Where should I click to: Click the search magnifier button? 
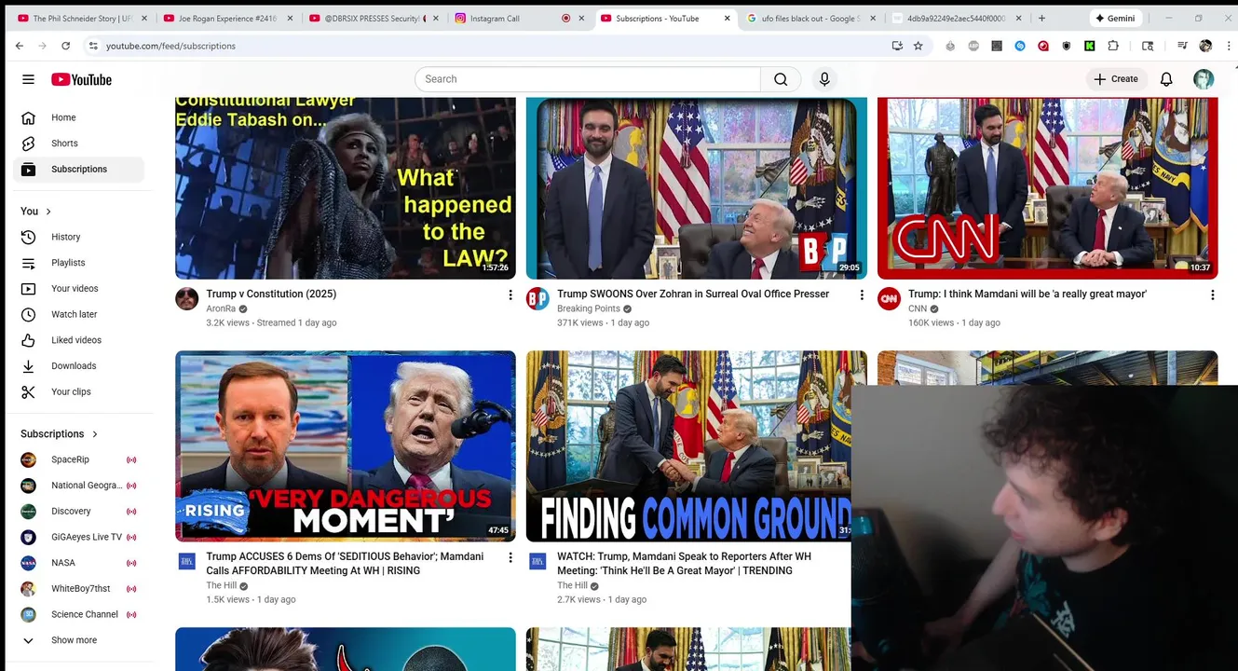click(x=781, y=79)
